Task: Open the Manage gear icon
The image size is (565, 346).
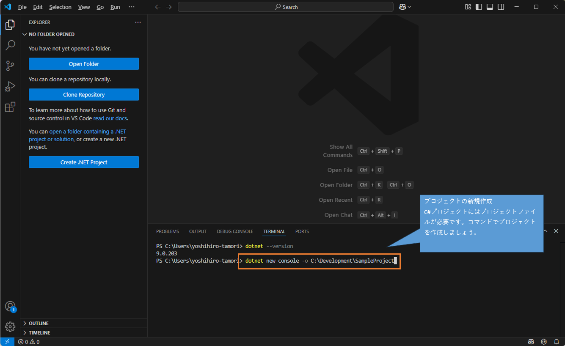Action: [x=10, y=327]
